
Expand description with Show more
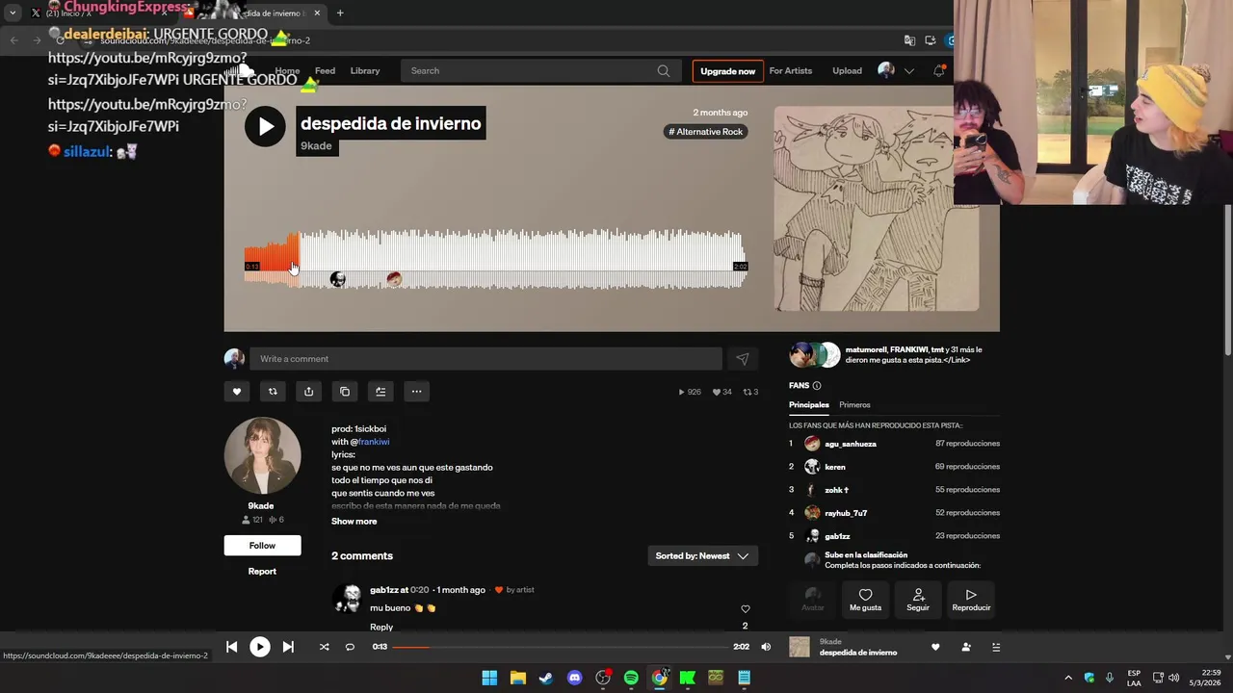(x=354, y=522)
